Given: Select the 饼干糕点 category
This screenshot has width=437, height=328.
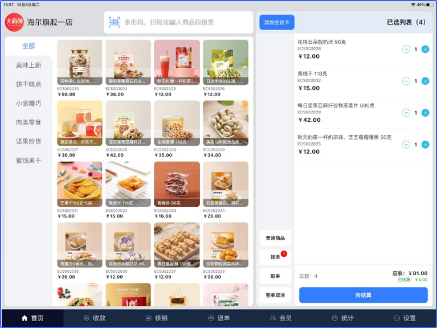Looking at the screenshot, I should click(x=28, y=84).
